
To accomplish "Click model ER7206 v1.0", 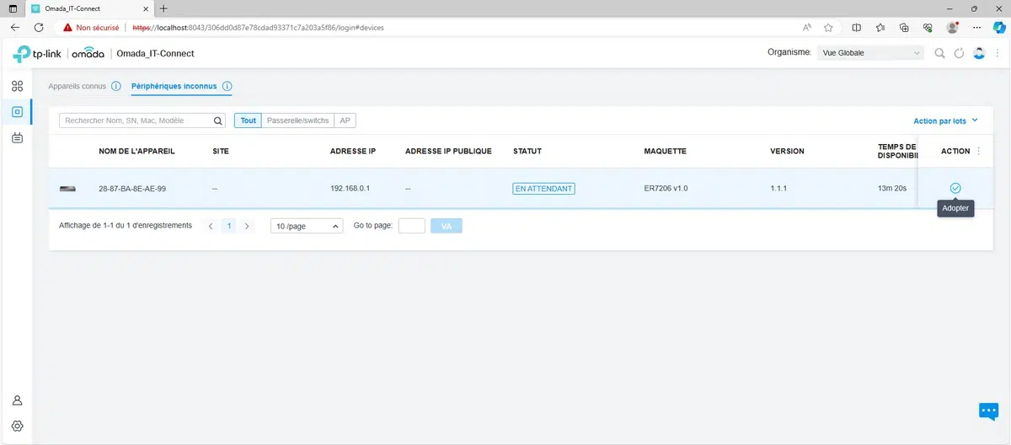I will click(666, 189).
